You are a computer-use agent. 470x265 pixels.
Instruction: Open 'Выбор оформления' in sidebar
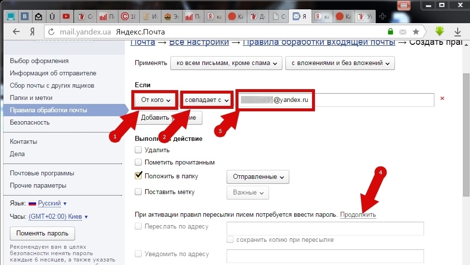pos(39,61)
